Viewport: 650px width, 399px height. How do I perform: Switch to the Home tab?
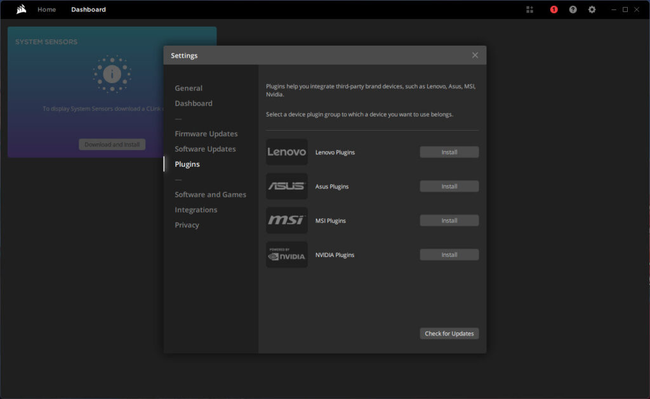click(46, 10)
